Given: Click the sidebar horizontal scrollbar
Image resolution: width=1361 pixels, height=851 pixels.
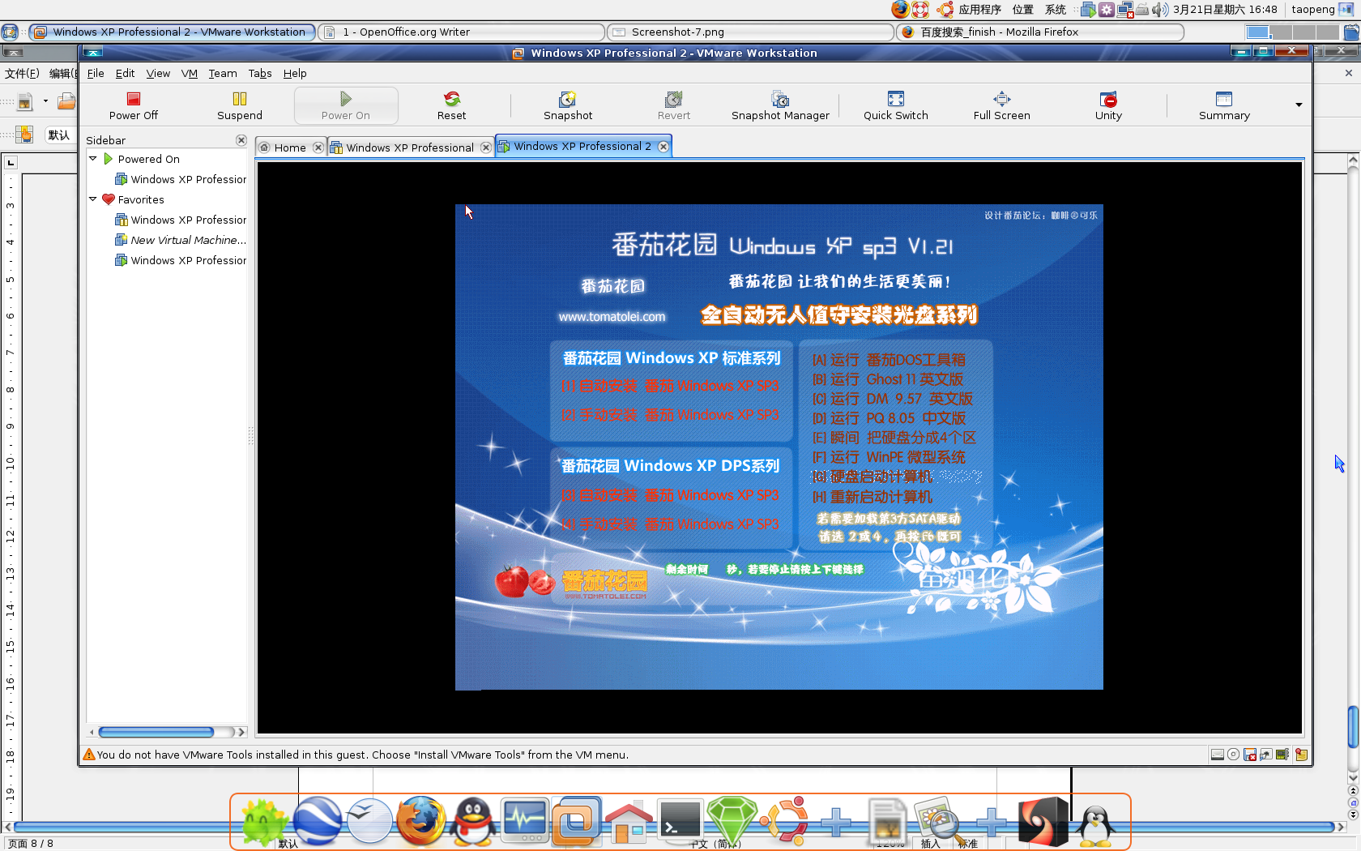Looking at the screenshot, I should click(156, 732).
